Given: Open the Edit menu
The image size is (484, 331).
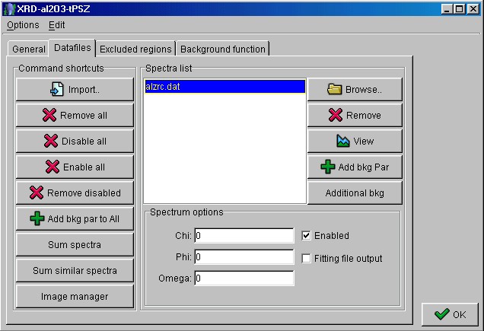Looking at the screenshot, I should point(57,25).
